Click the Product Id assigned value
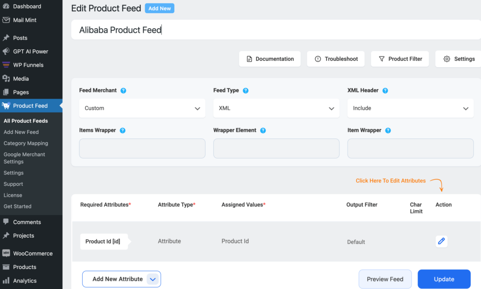Image resolution: width=481 pixels, height=289 pixels. click(235, 241)
